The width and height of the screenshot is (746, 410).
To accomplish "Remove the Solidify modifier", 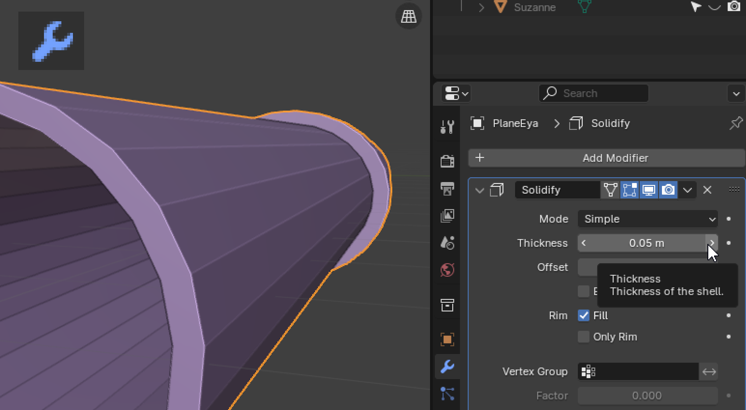I will [707, 190].
